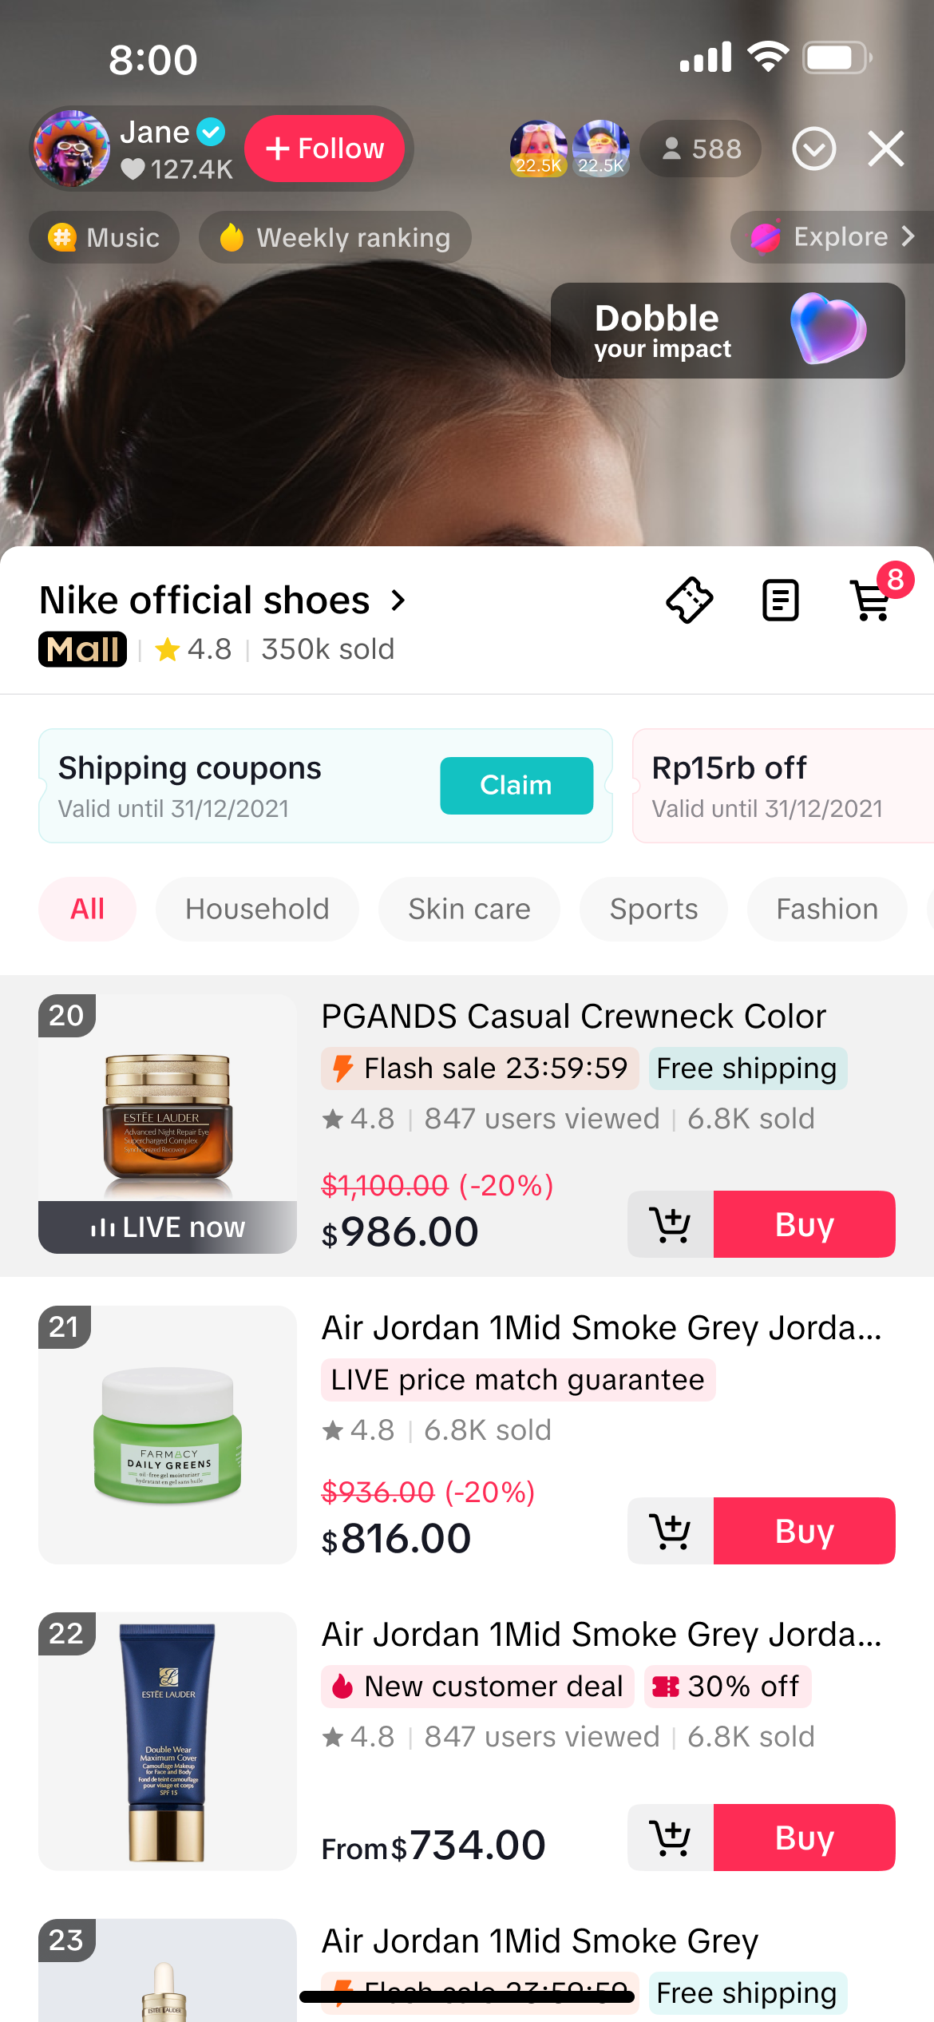This screenshot has height=2022, width=934.
Task: Close the live stream with X
Action: pos(885,149)
